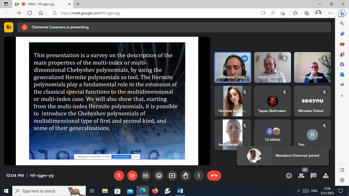Viewport: 349px width, 196px height.
Task: Open meeting details info icon
Action: pyautogui.click(x=289, y=176)
